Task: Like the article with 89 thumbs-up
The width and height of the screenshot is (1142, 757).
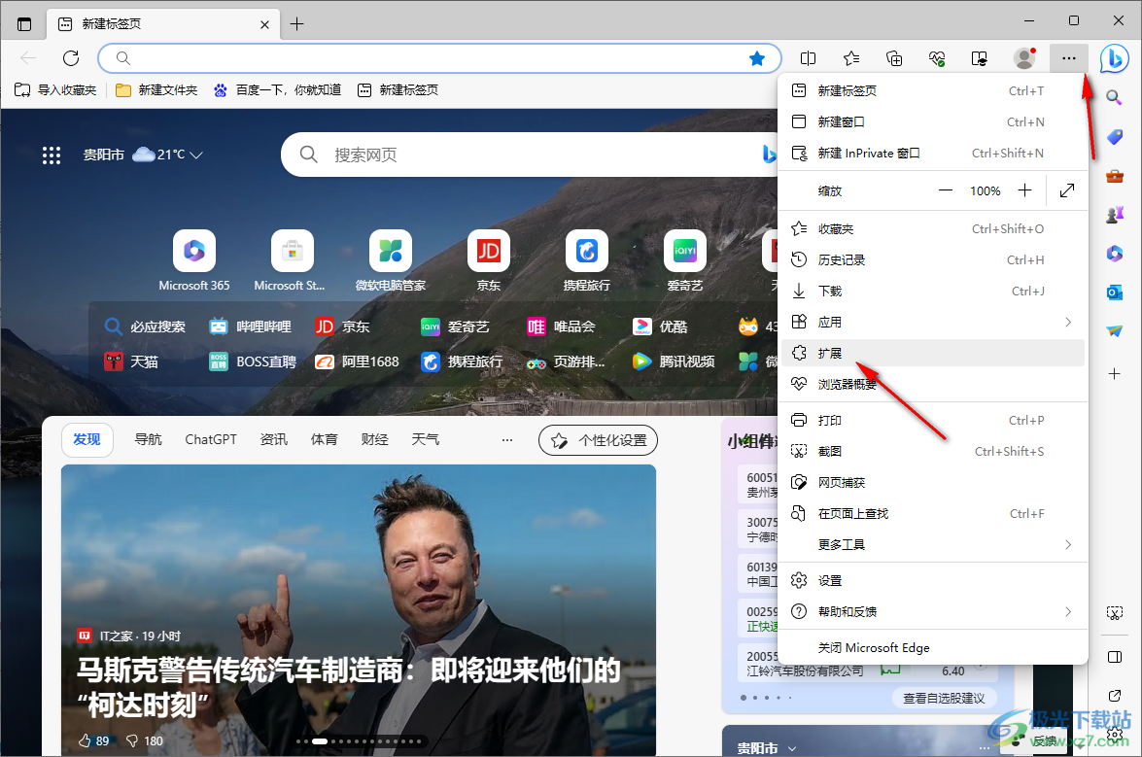Action: (93, 741)
